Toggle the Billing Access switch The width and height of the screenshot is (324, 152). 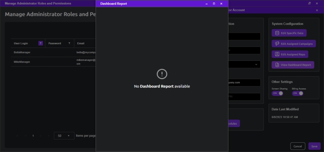pos(298,93)
